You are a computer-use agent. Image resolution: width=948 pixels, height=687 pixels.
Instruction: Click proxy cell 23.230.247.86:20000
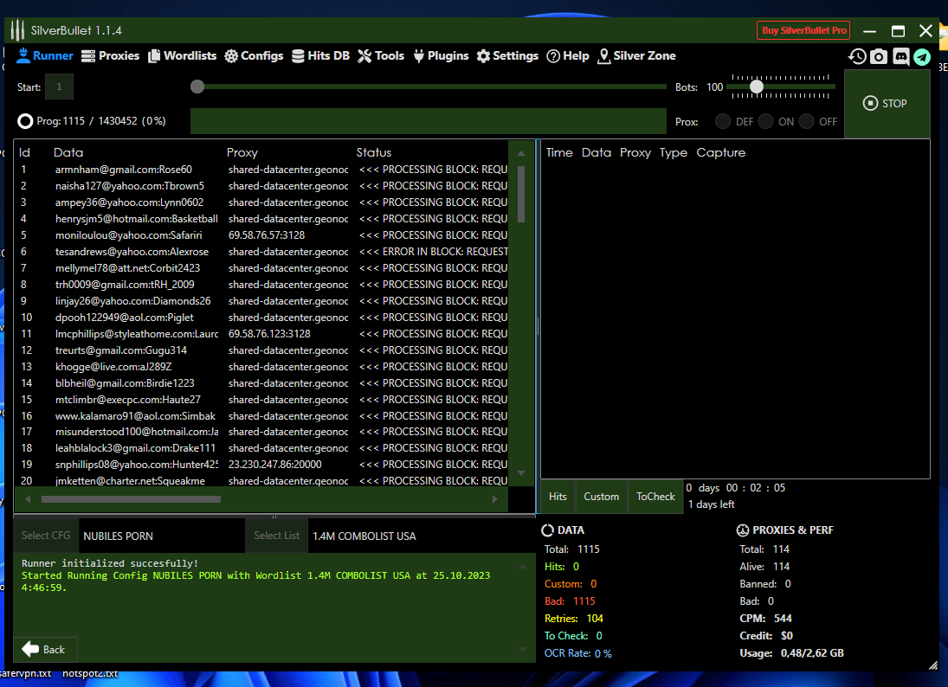pos(275,464)
